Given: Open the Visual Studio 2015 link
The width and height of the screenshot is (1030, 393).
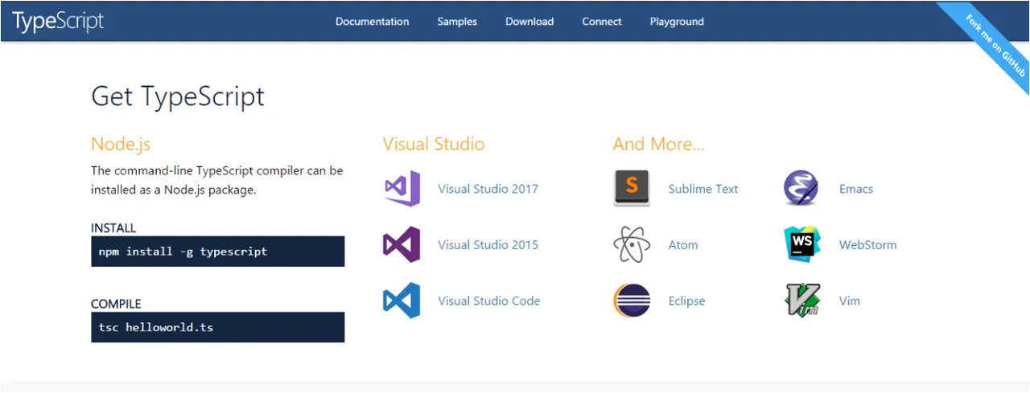Looking at the screenshot, I should pos(488,244).
